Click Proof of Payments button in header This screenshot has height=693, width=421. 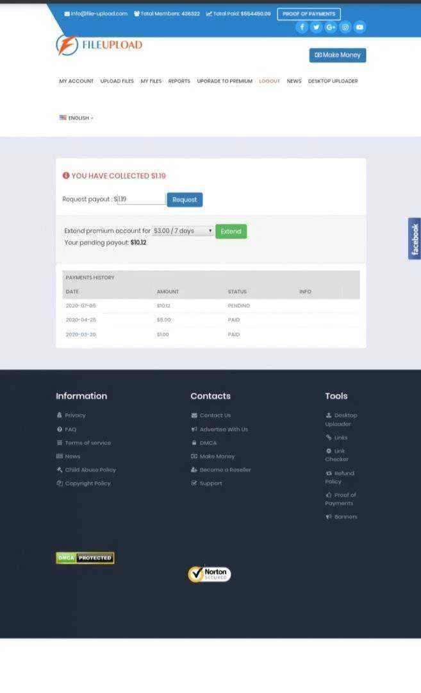pyautogui.click(x=309, y=13)
